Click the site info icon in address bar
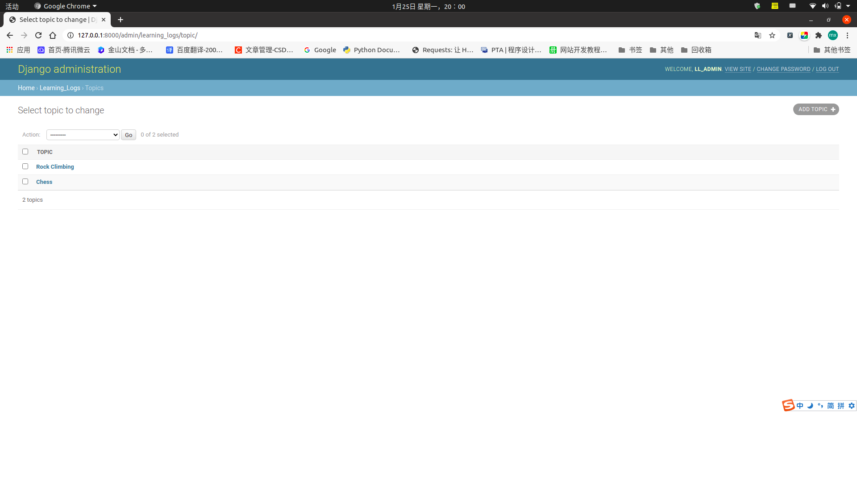Screen dimensions: 857x482 [70, 35]
